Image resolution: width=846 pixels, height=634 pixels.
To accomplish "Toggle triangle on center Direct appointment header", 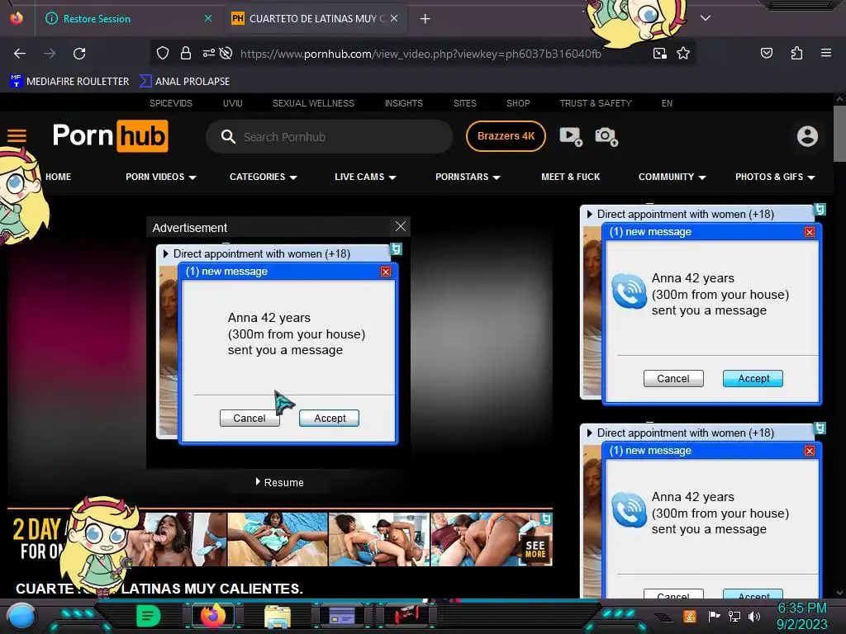I will pos(165,253).
